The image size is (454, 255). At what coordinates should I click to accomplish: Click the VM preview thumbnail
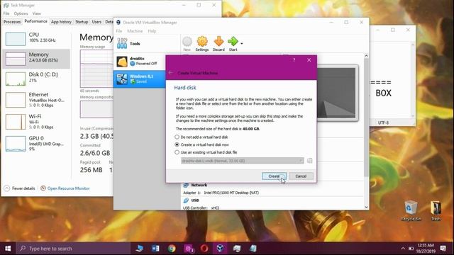[x=338, y=93]
